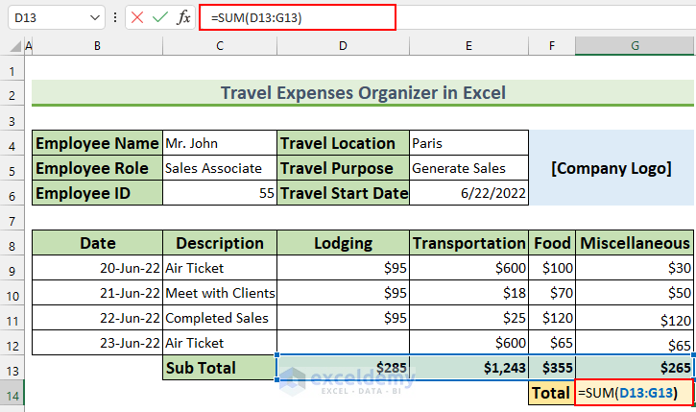
Task: Select the Completed Sales description cell
Action: coord(220,318)
